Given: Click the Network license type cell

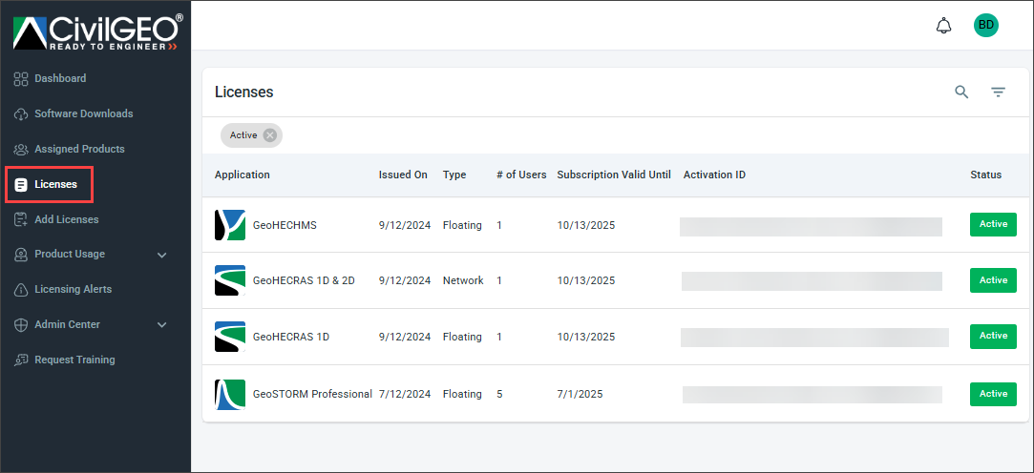Looking at the screenshot, I should point(463,280).
